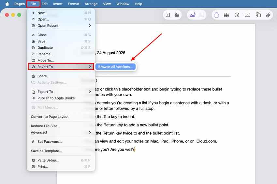Click after 'Are you well?' text
Viewport: 277px width, 184px height.
pyautogui.click(x=135, y=150)
